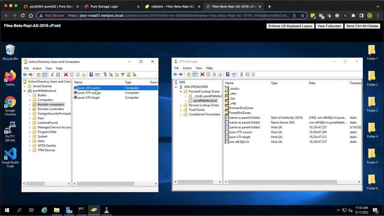
Task: Click blue Help icon in Active Directory toolbar
Action: coord(91,74)
